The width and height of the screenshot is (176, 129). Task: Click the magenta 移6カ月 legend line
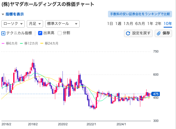pyautogui.click(x=3, y=43)
